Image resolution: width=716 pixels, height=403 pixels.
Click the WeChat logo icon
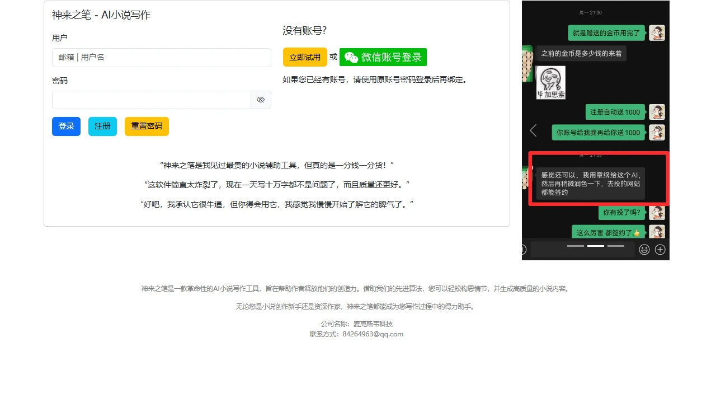(x=351, y=57)
